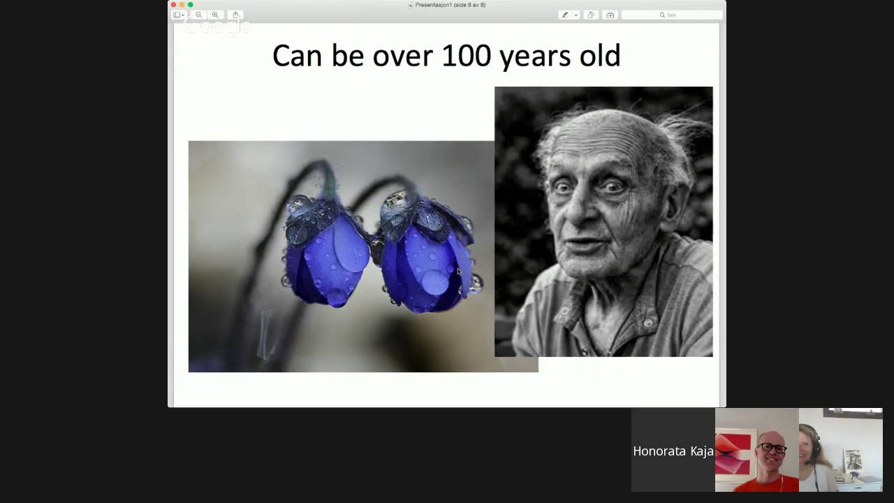Image resolution: width=894 pixels, height=503 pixels.
Task: Click the zoom out magnifier icon
Action: point(199,15)
